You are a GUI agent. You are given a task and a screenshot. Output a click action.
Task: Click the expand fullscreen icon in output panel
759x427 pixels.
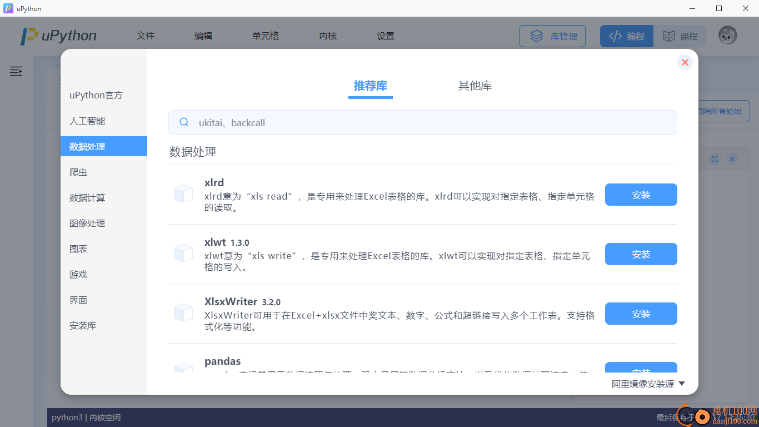coord(715,159)
